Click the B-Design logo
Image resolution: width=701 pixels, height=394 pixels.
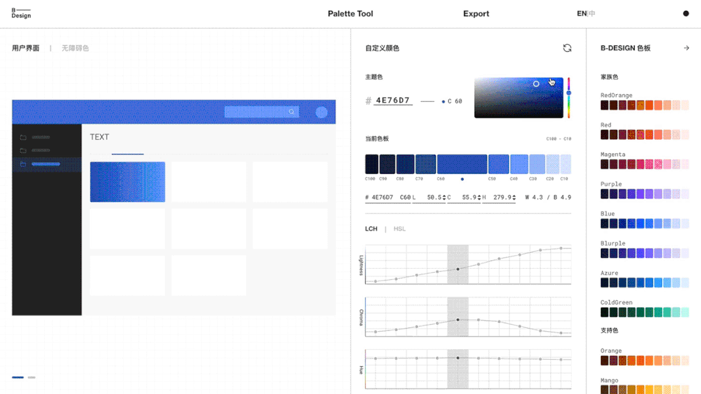pyautogui.click(x=21, y=13)
